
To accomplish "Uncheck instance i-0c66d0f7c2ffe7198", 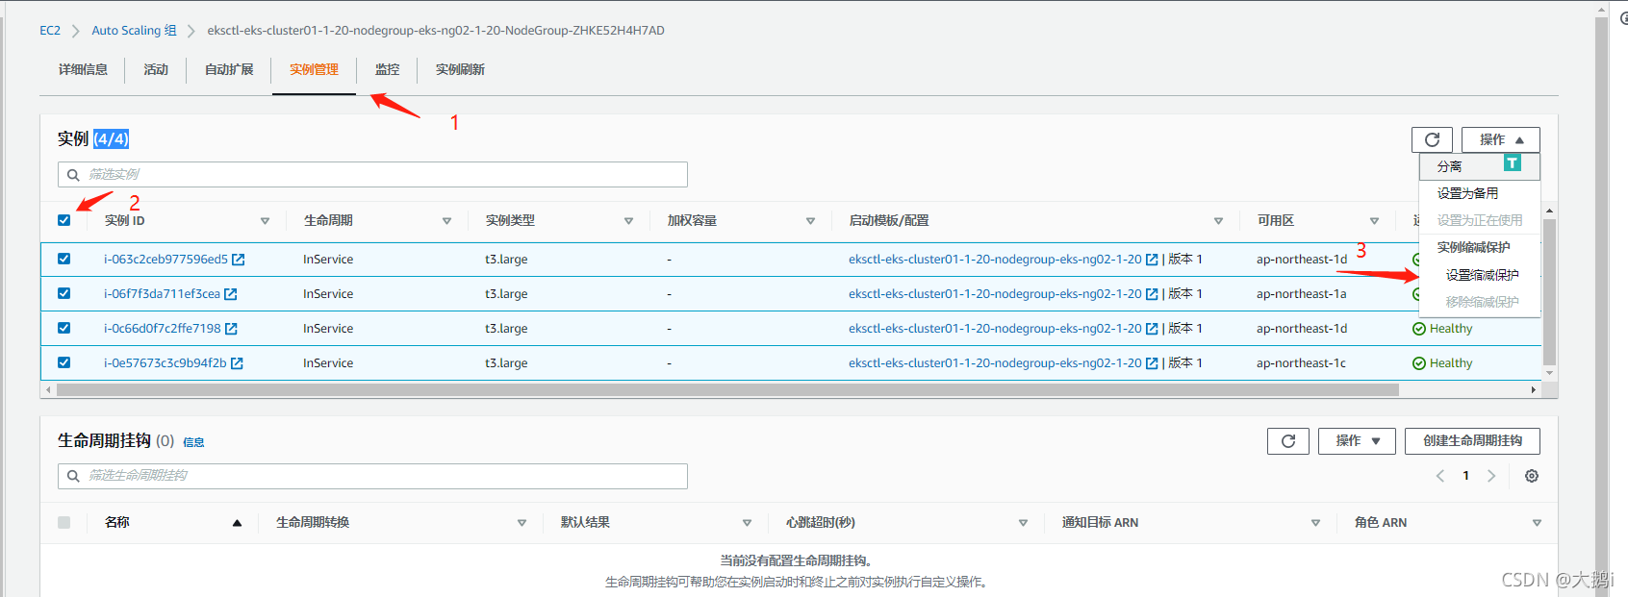I will point(64,328).
